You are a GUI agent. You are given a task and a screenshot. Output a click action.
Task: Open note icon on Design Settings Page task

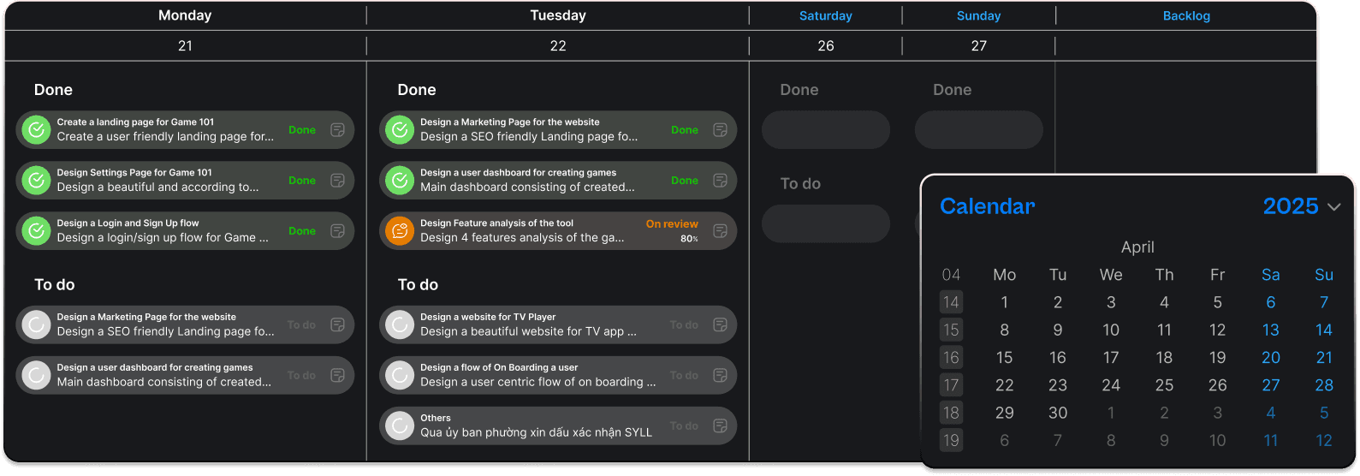coord(338,181)
